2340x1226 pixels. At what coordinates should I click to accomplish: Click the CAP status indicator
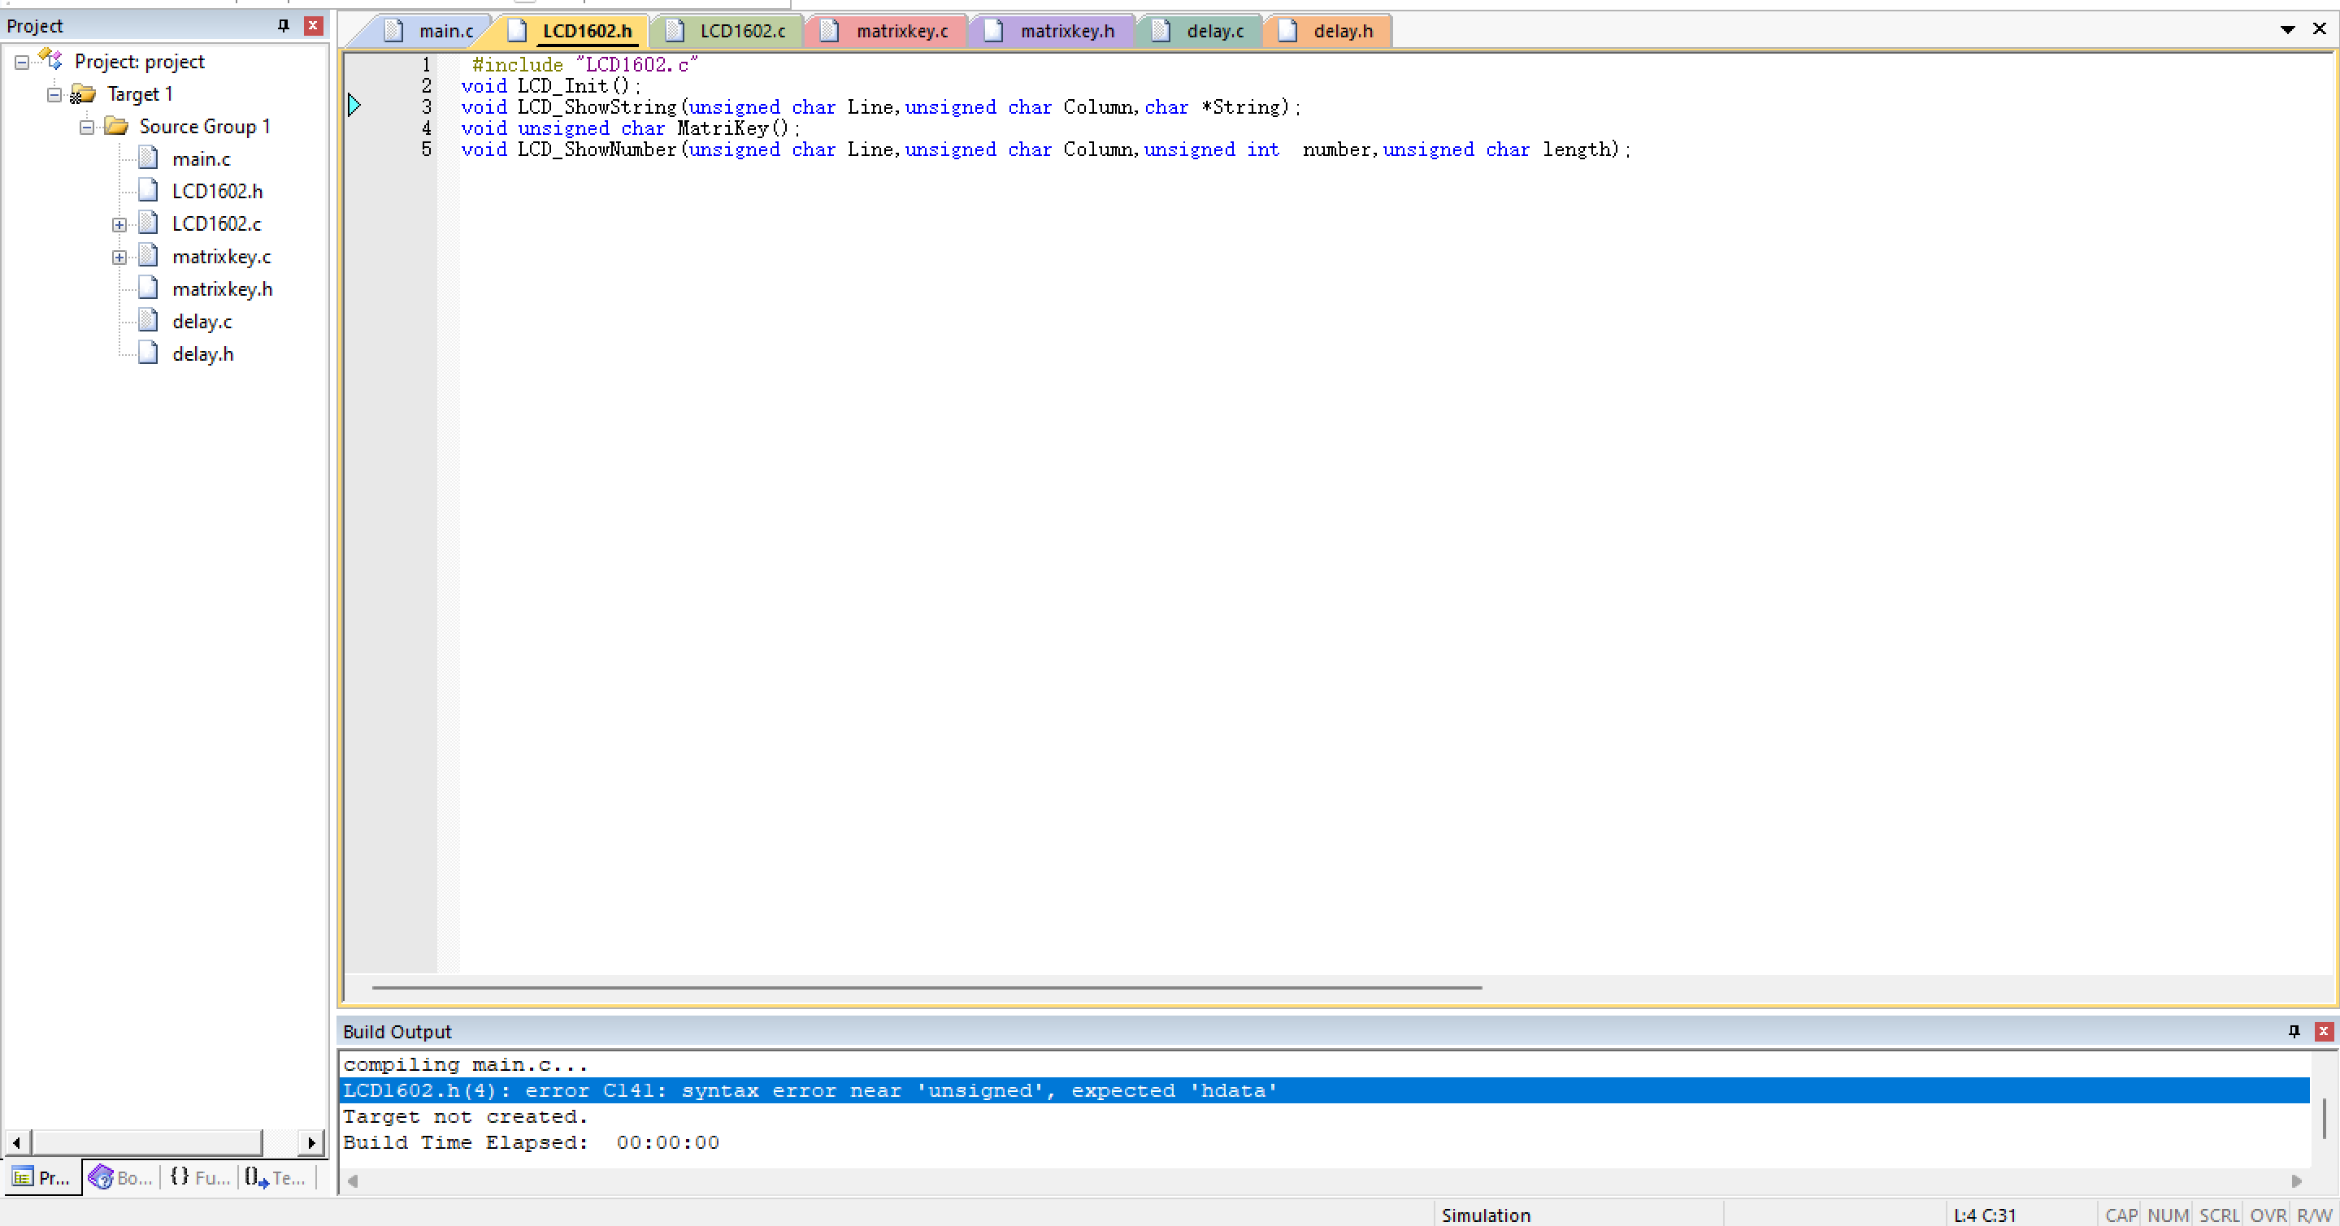point(2121,1215)
